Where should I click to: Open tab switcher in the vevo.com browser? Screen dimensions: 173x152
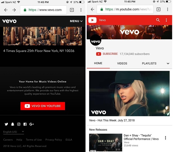pyautogui.click(x=72, y=10)
